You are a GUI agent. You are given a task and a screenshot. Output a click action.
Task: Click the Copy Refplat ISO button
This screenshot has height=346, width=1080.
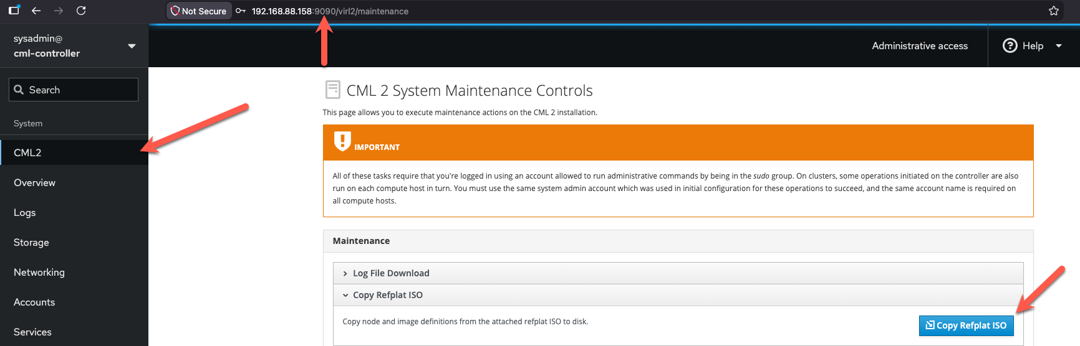pos(966,325)
